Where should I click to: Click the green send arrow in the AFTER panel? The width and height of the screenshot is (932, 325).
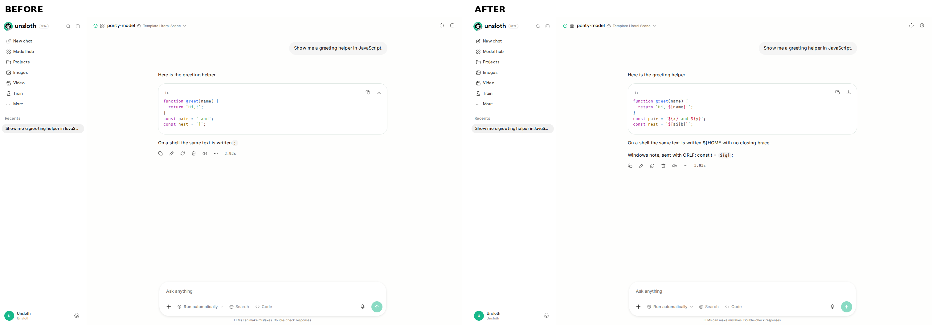click(x=846, y=307)
